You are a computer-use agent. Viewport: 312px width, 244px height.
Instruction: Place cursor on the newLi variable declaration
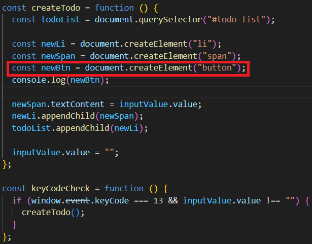[x=53, y=44]
